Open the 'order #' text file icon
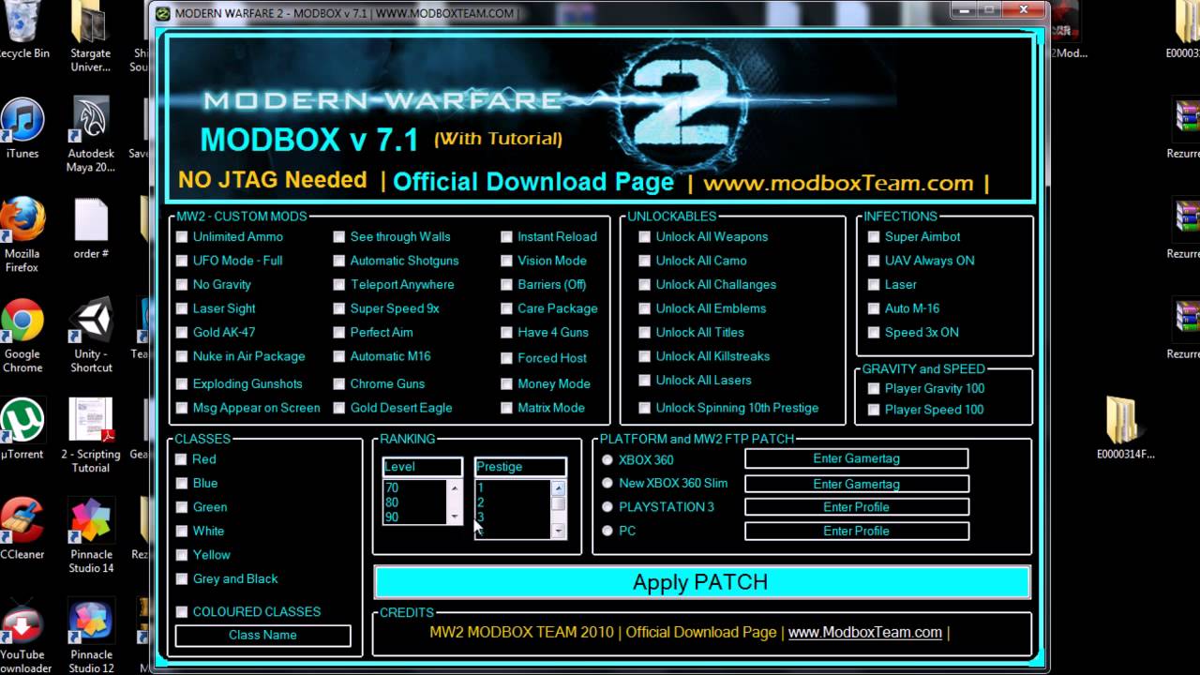This screenshot has height=675, width=1200. [91, 229]
